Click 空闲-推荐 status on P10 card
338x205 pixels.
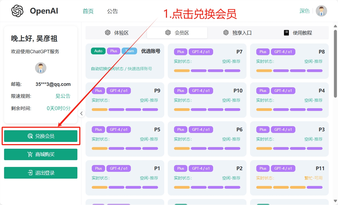(x=231, y=100)
